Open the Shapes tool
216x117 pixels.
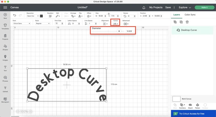5,47
